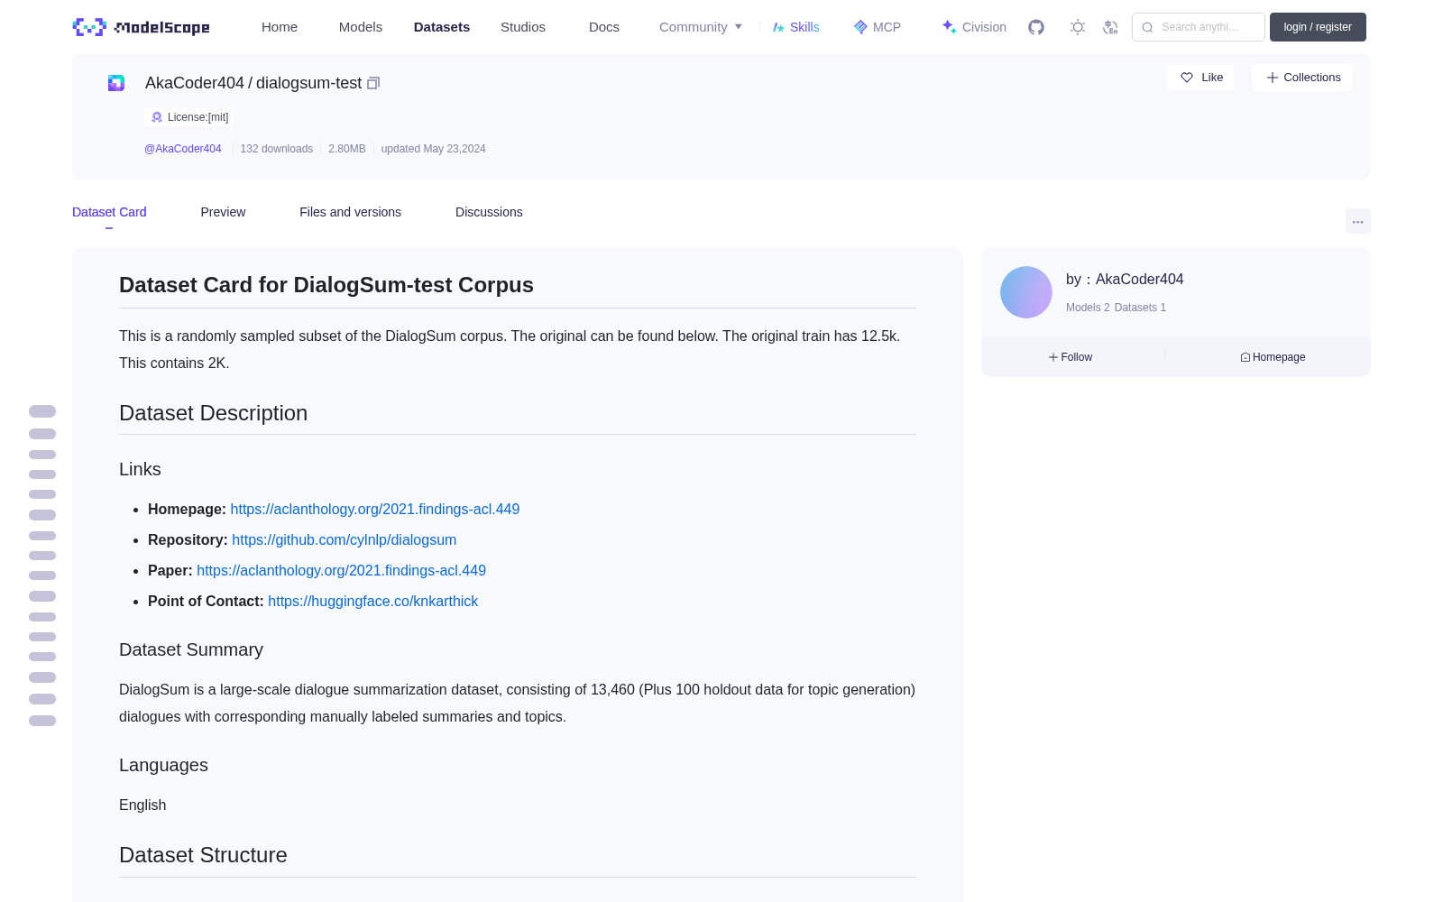Screen dimensions: 1443x902
Task: Open the GitHub icon link
Action: pos(1036,27)
